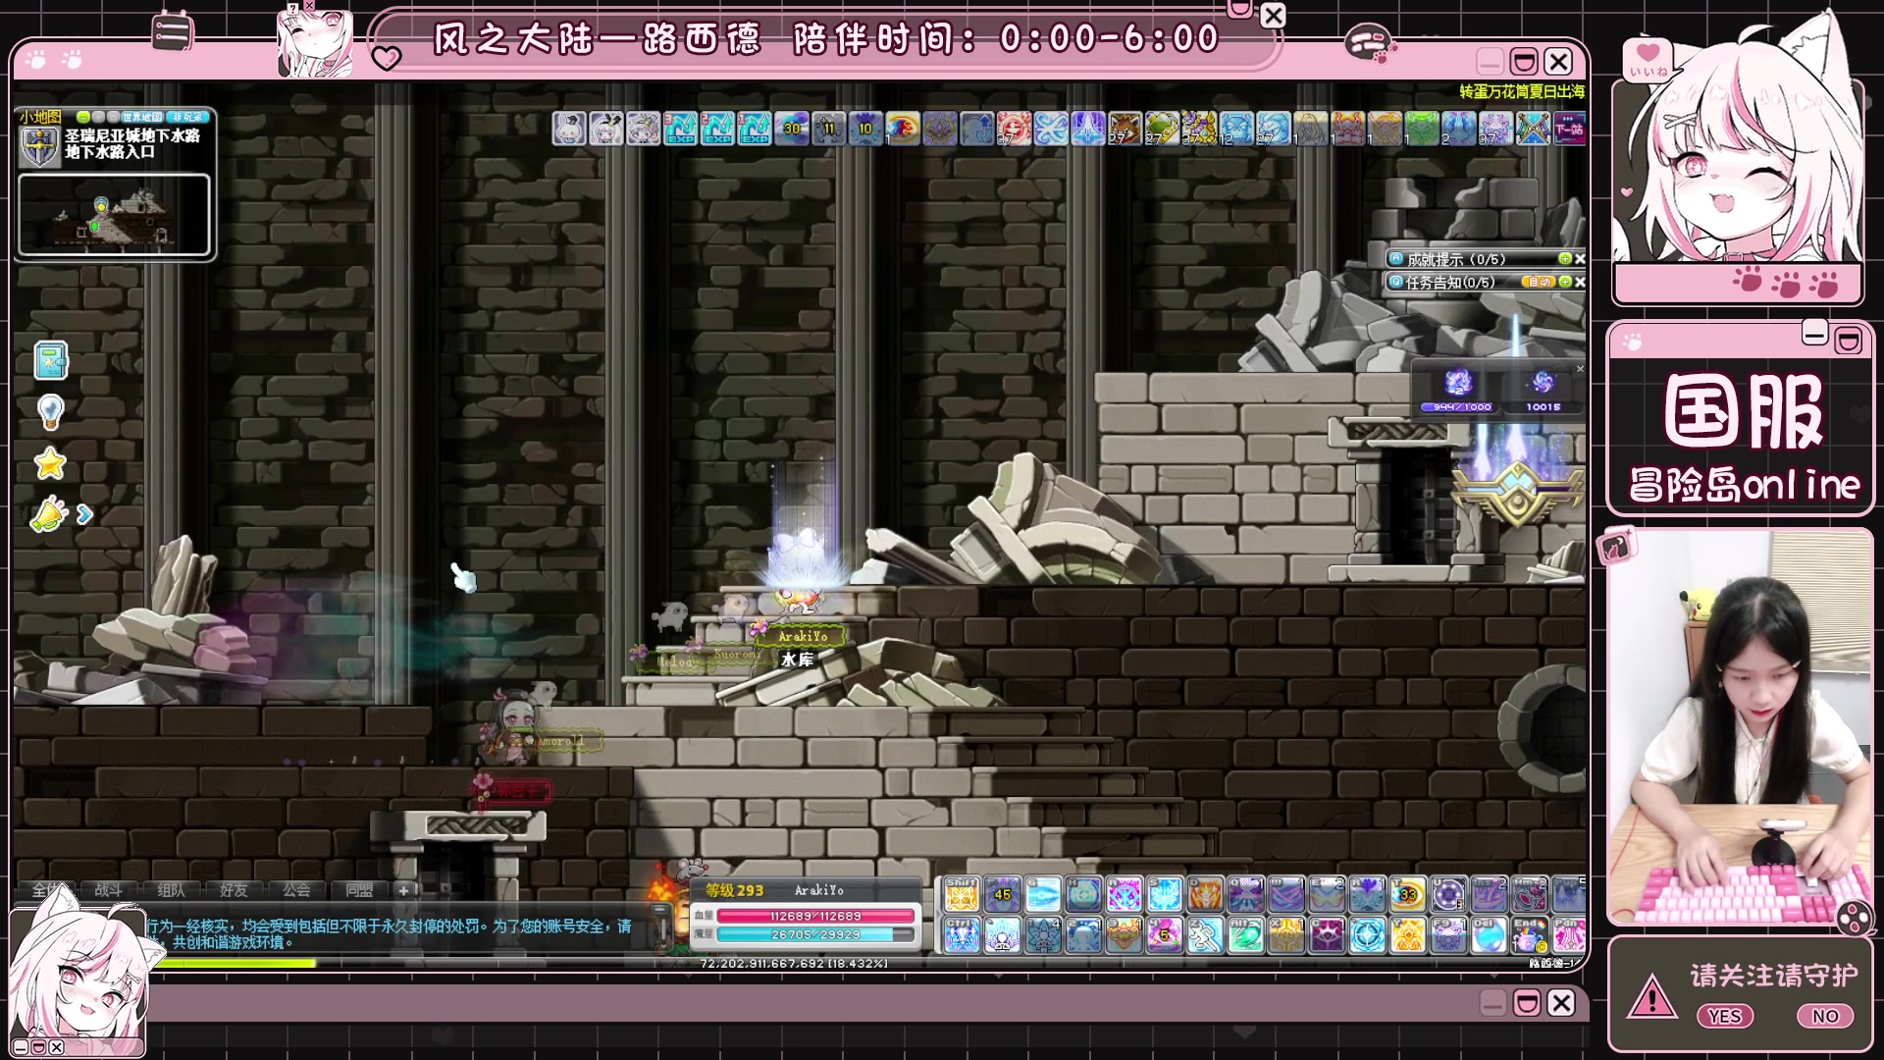Viewport: 1884px width, 1060px height.
Task: Open the blue guidebook icon in the left sidebar
Action: tap(51, 361)
